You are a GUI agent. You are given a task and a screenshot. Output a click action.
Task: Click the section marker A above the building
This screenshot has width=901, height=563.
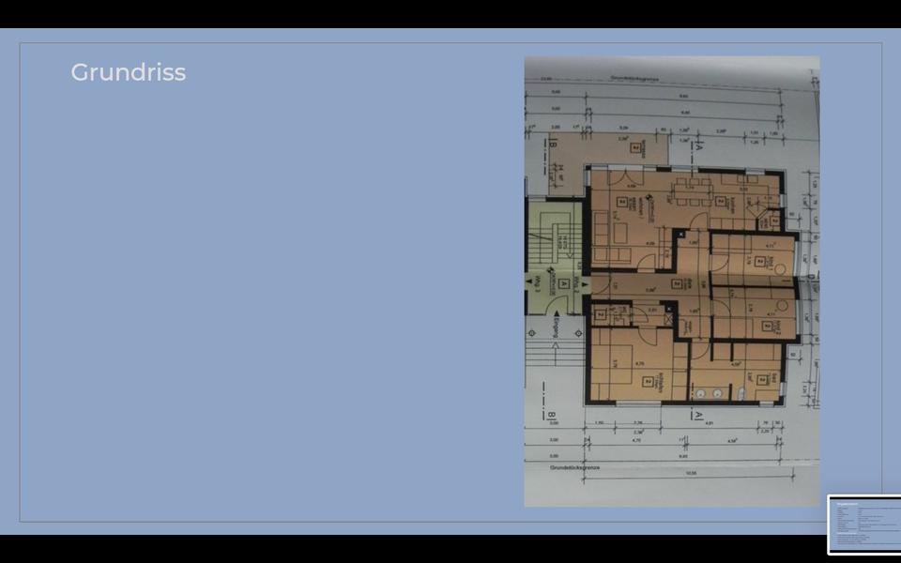coord(696,148)
